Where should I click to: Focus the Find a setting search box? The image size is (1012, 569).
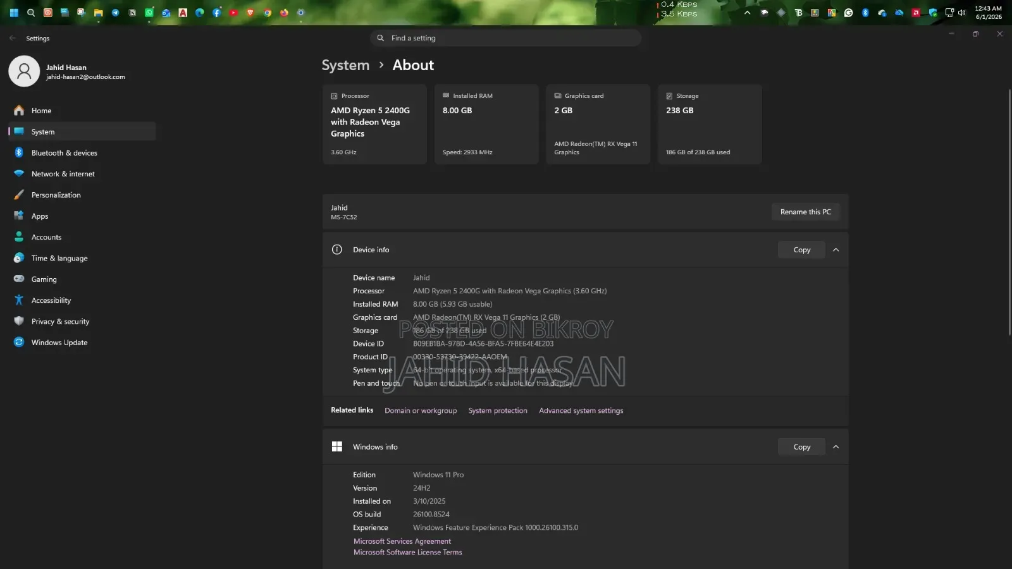pos(506,38)
